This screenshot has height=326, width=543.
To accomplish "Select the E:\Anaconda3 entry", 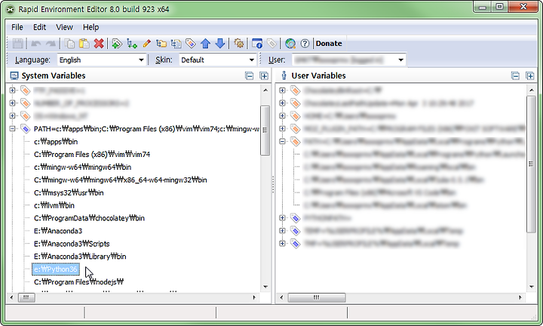I will [x=58, y=231].
